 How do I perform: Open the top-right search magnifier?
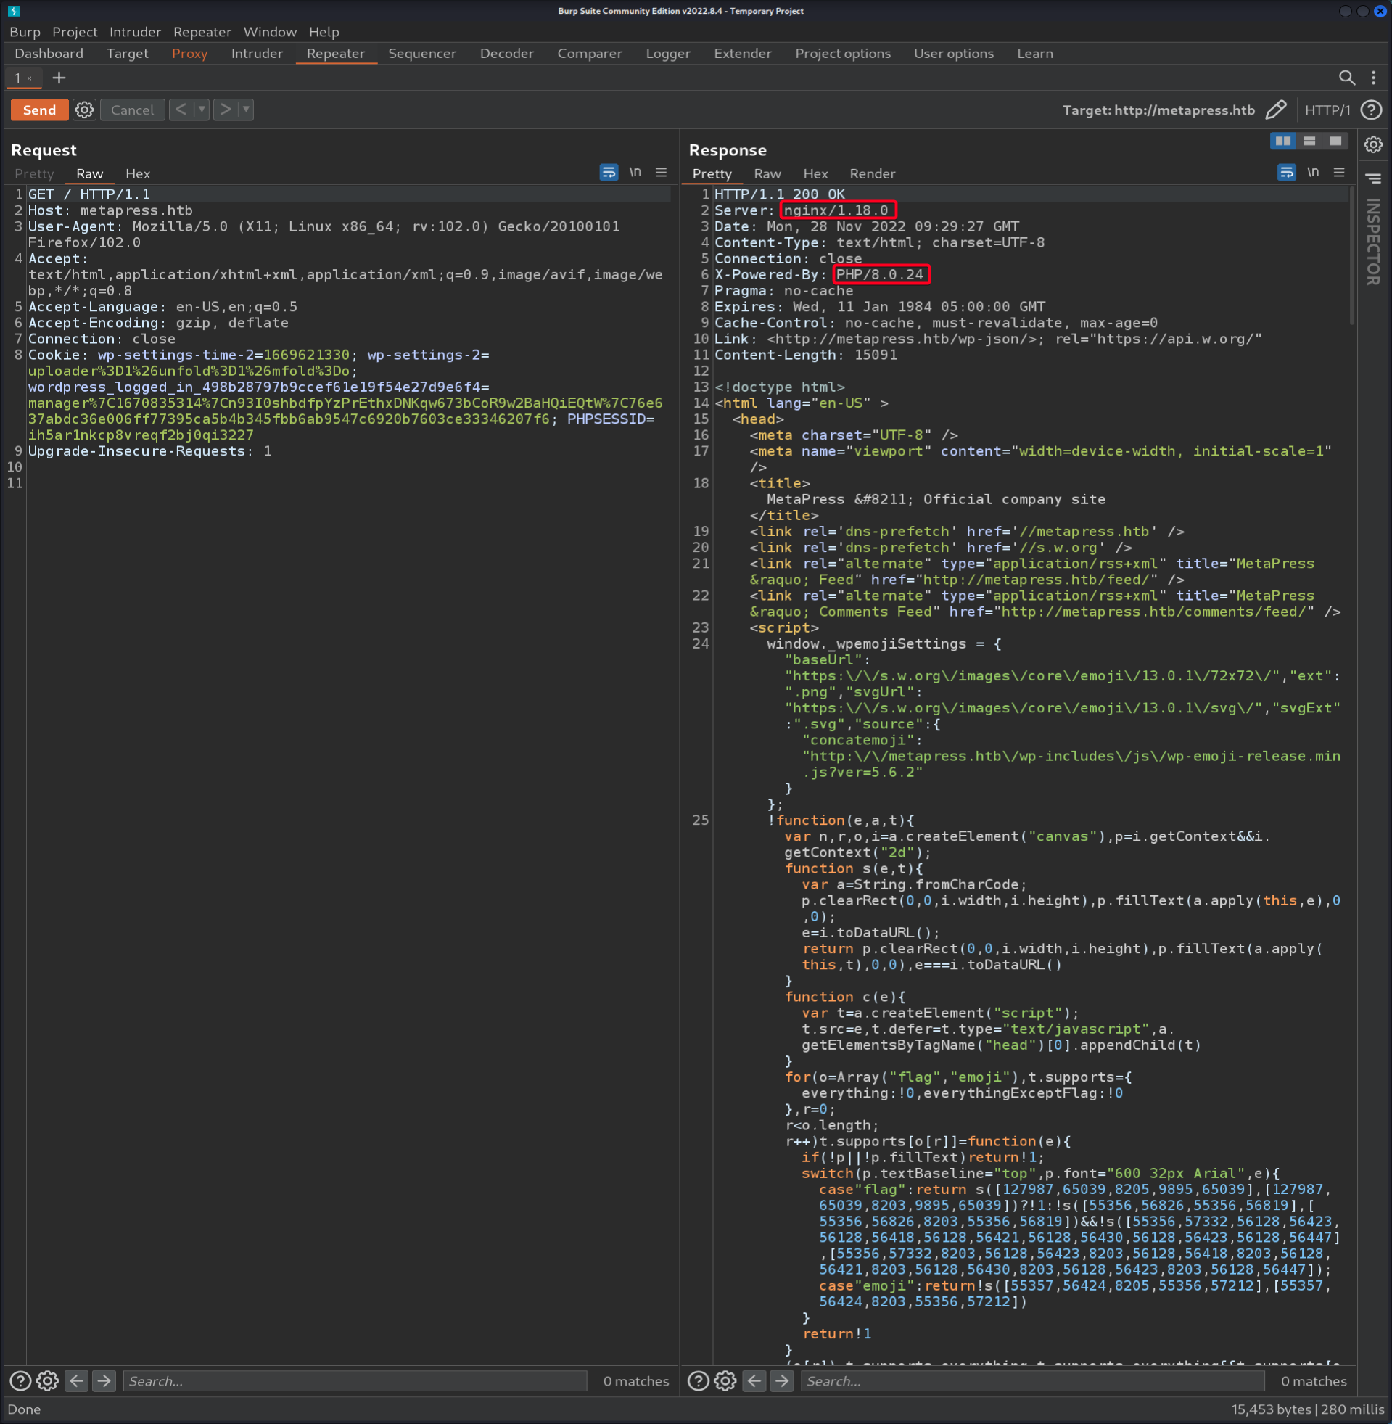[x=1347, y=78]
